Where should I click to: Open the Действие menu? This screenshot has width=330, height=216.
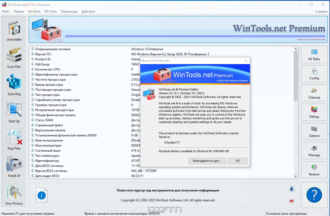pyautogui.click(x=88, y=11)
